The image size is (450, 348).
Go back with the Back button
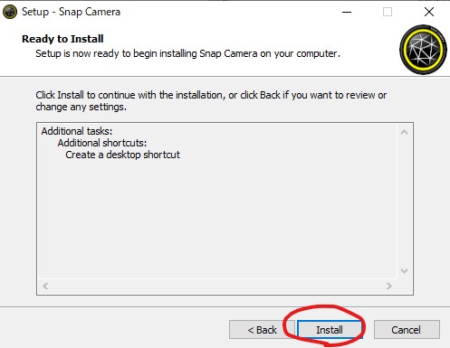pyautogui.click(x=262, y=330)
